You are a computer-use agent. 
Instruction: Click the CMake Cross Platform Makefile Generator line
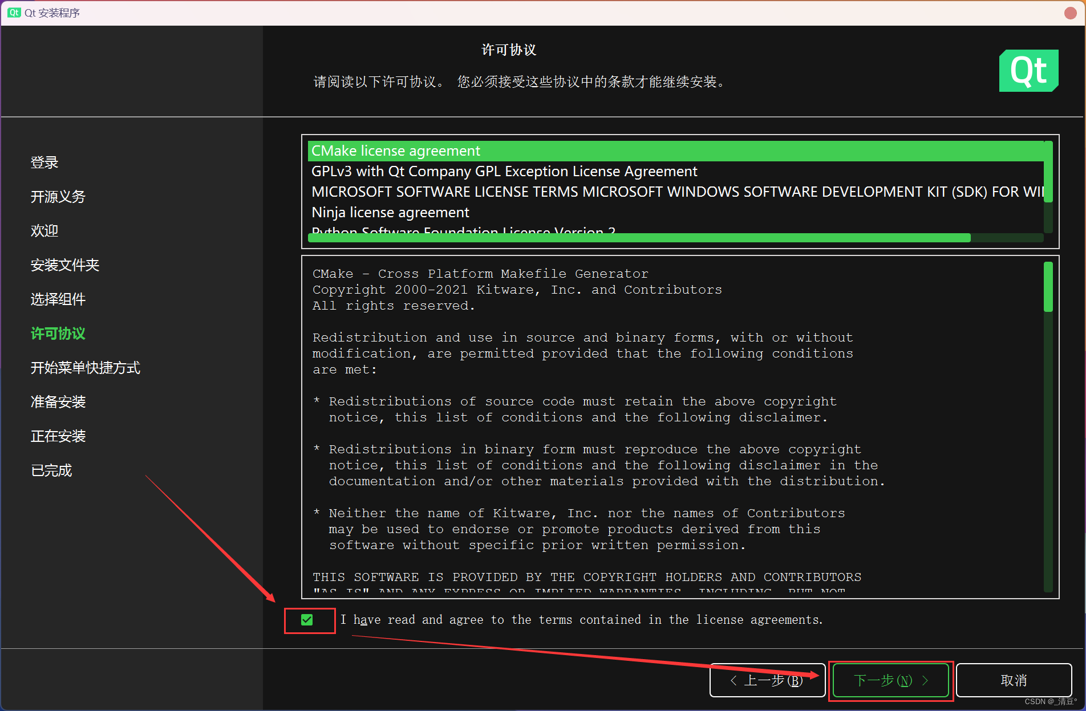(x=480, y=274)
